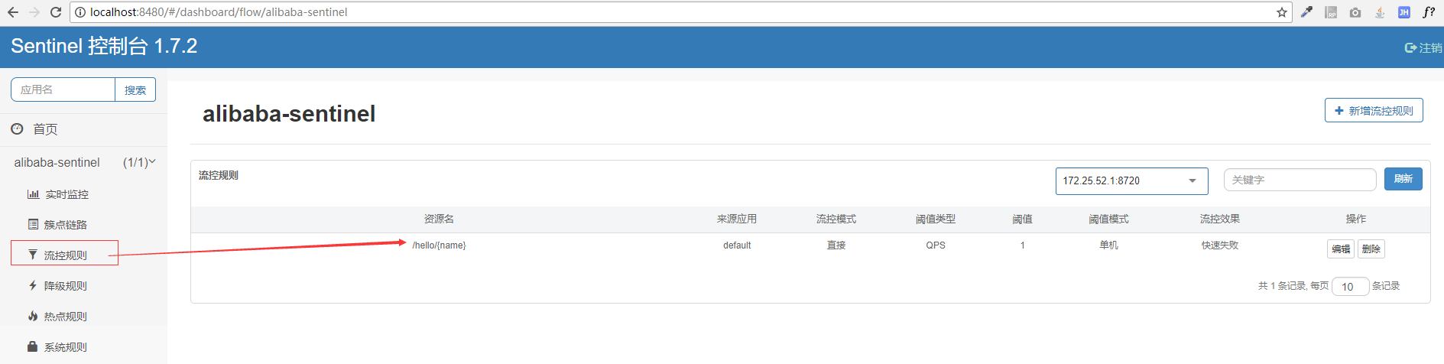Open the color picker extension icon
1444x364 pixels.
pyautogui.click(x=1307, y=12)
